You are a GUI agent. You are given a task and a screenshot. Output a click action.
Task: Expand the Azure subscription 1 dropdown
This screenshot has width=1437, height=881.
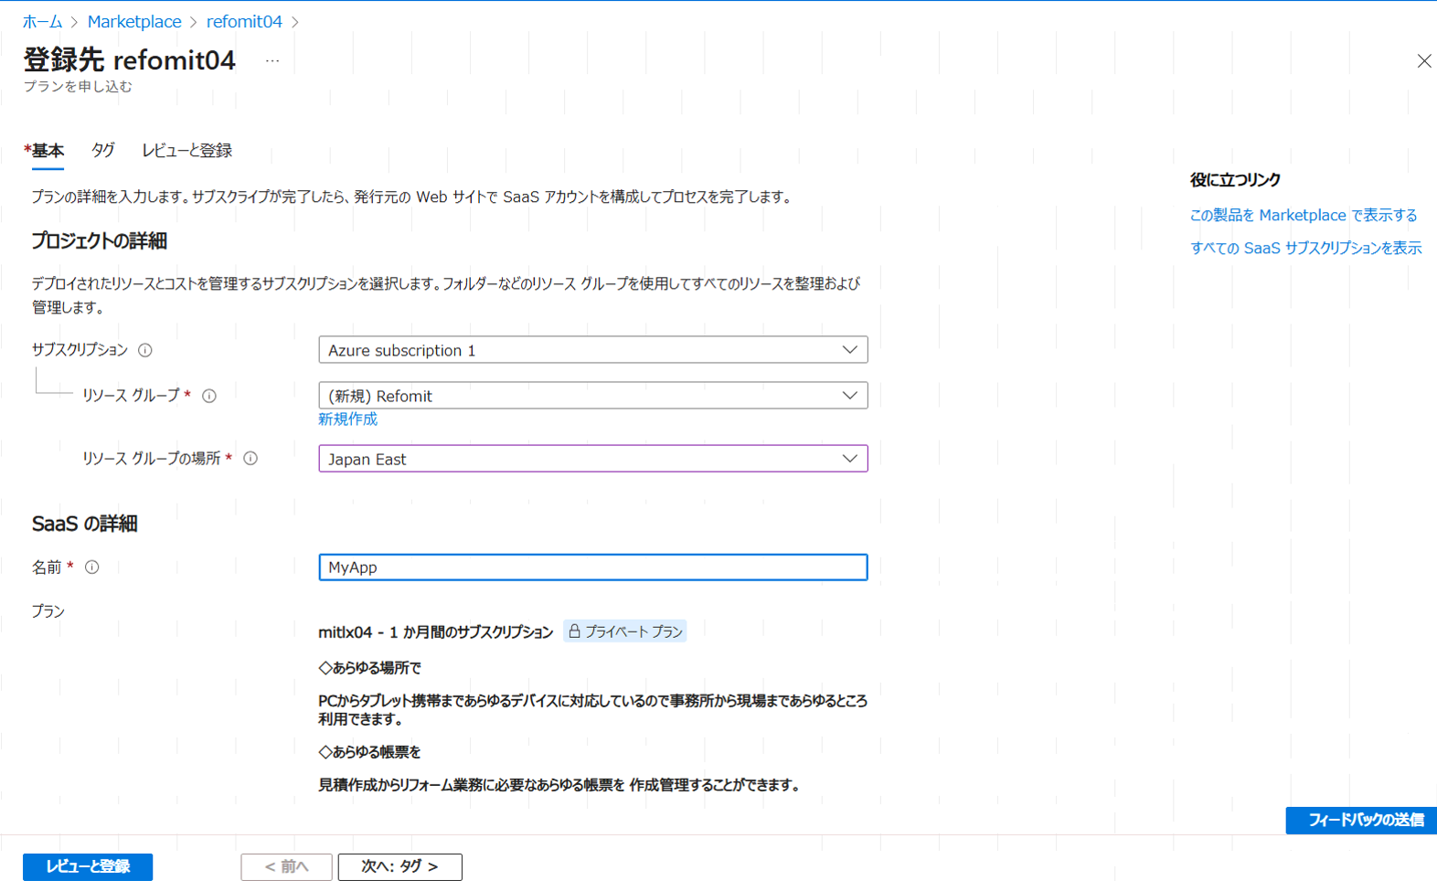coord(592,350)
